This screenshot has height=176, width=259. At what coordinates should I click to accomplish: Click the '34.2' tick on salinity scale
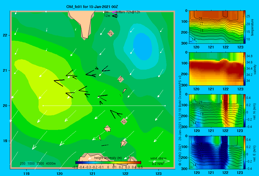249,75
